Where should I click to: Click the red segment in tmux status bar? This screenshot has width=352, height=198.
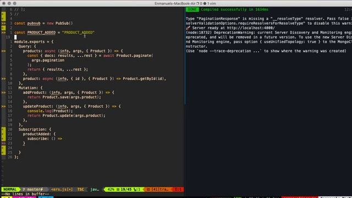300,197
